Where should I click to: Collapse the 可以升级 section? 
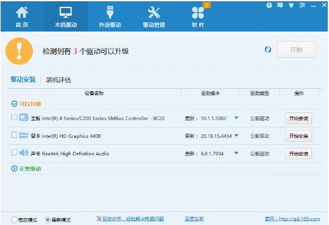click(14, 104)
